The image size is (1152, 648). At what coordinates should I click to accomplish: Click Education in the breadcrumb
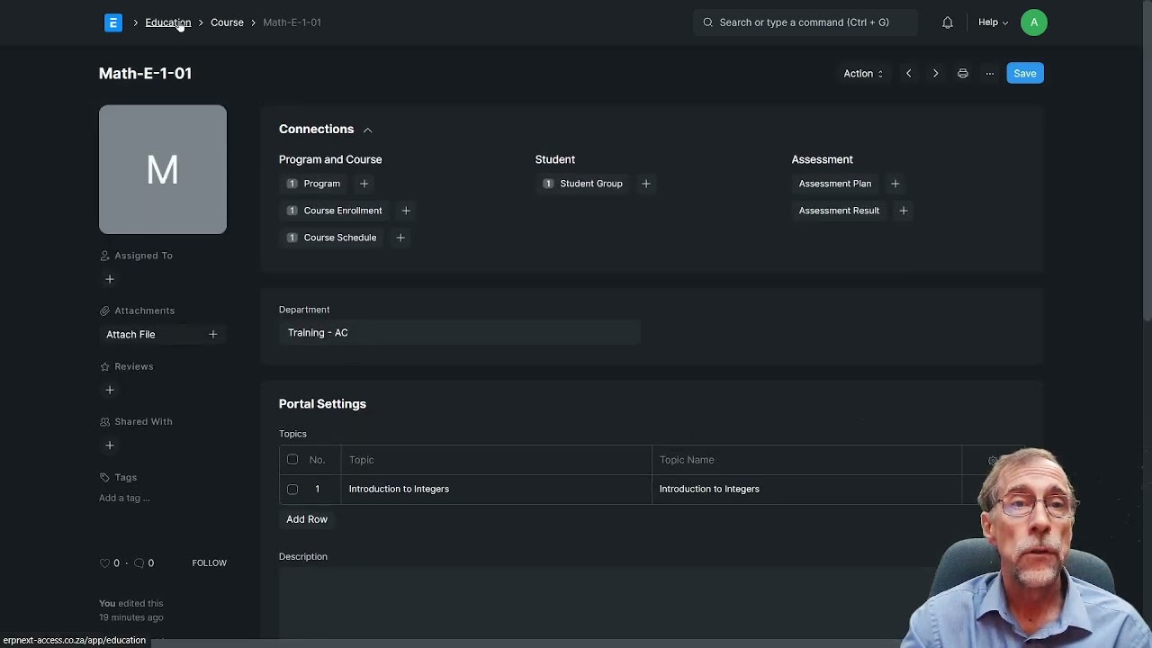(167, 22)
